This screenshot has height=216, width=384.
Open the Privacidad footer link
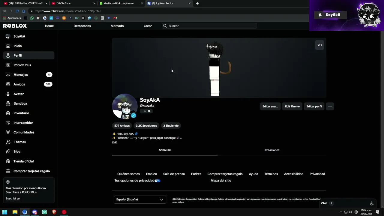pos(317,174)
